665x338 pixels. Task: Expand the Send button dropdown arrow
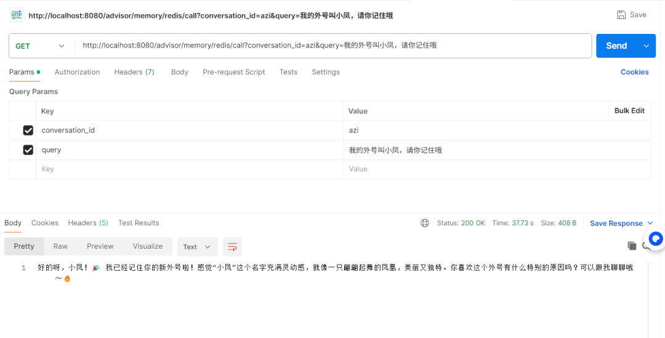[647, 46]
